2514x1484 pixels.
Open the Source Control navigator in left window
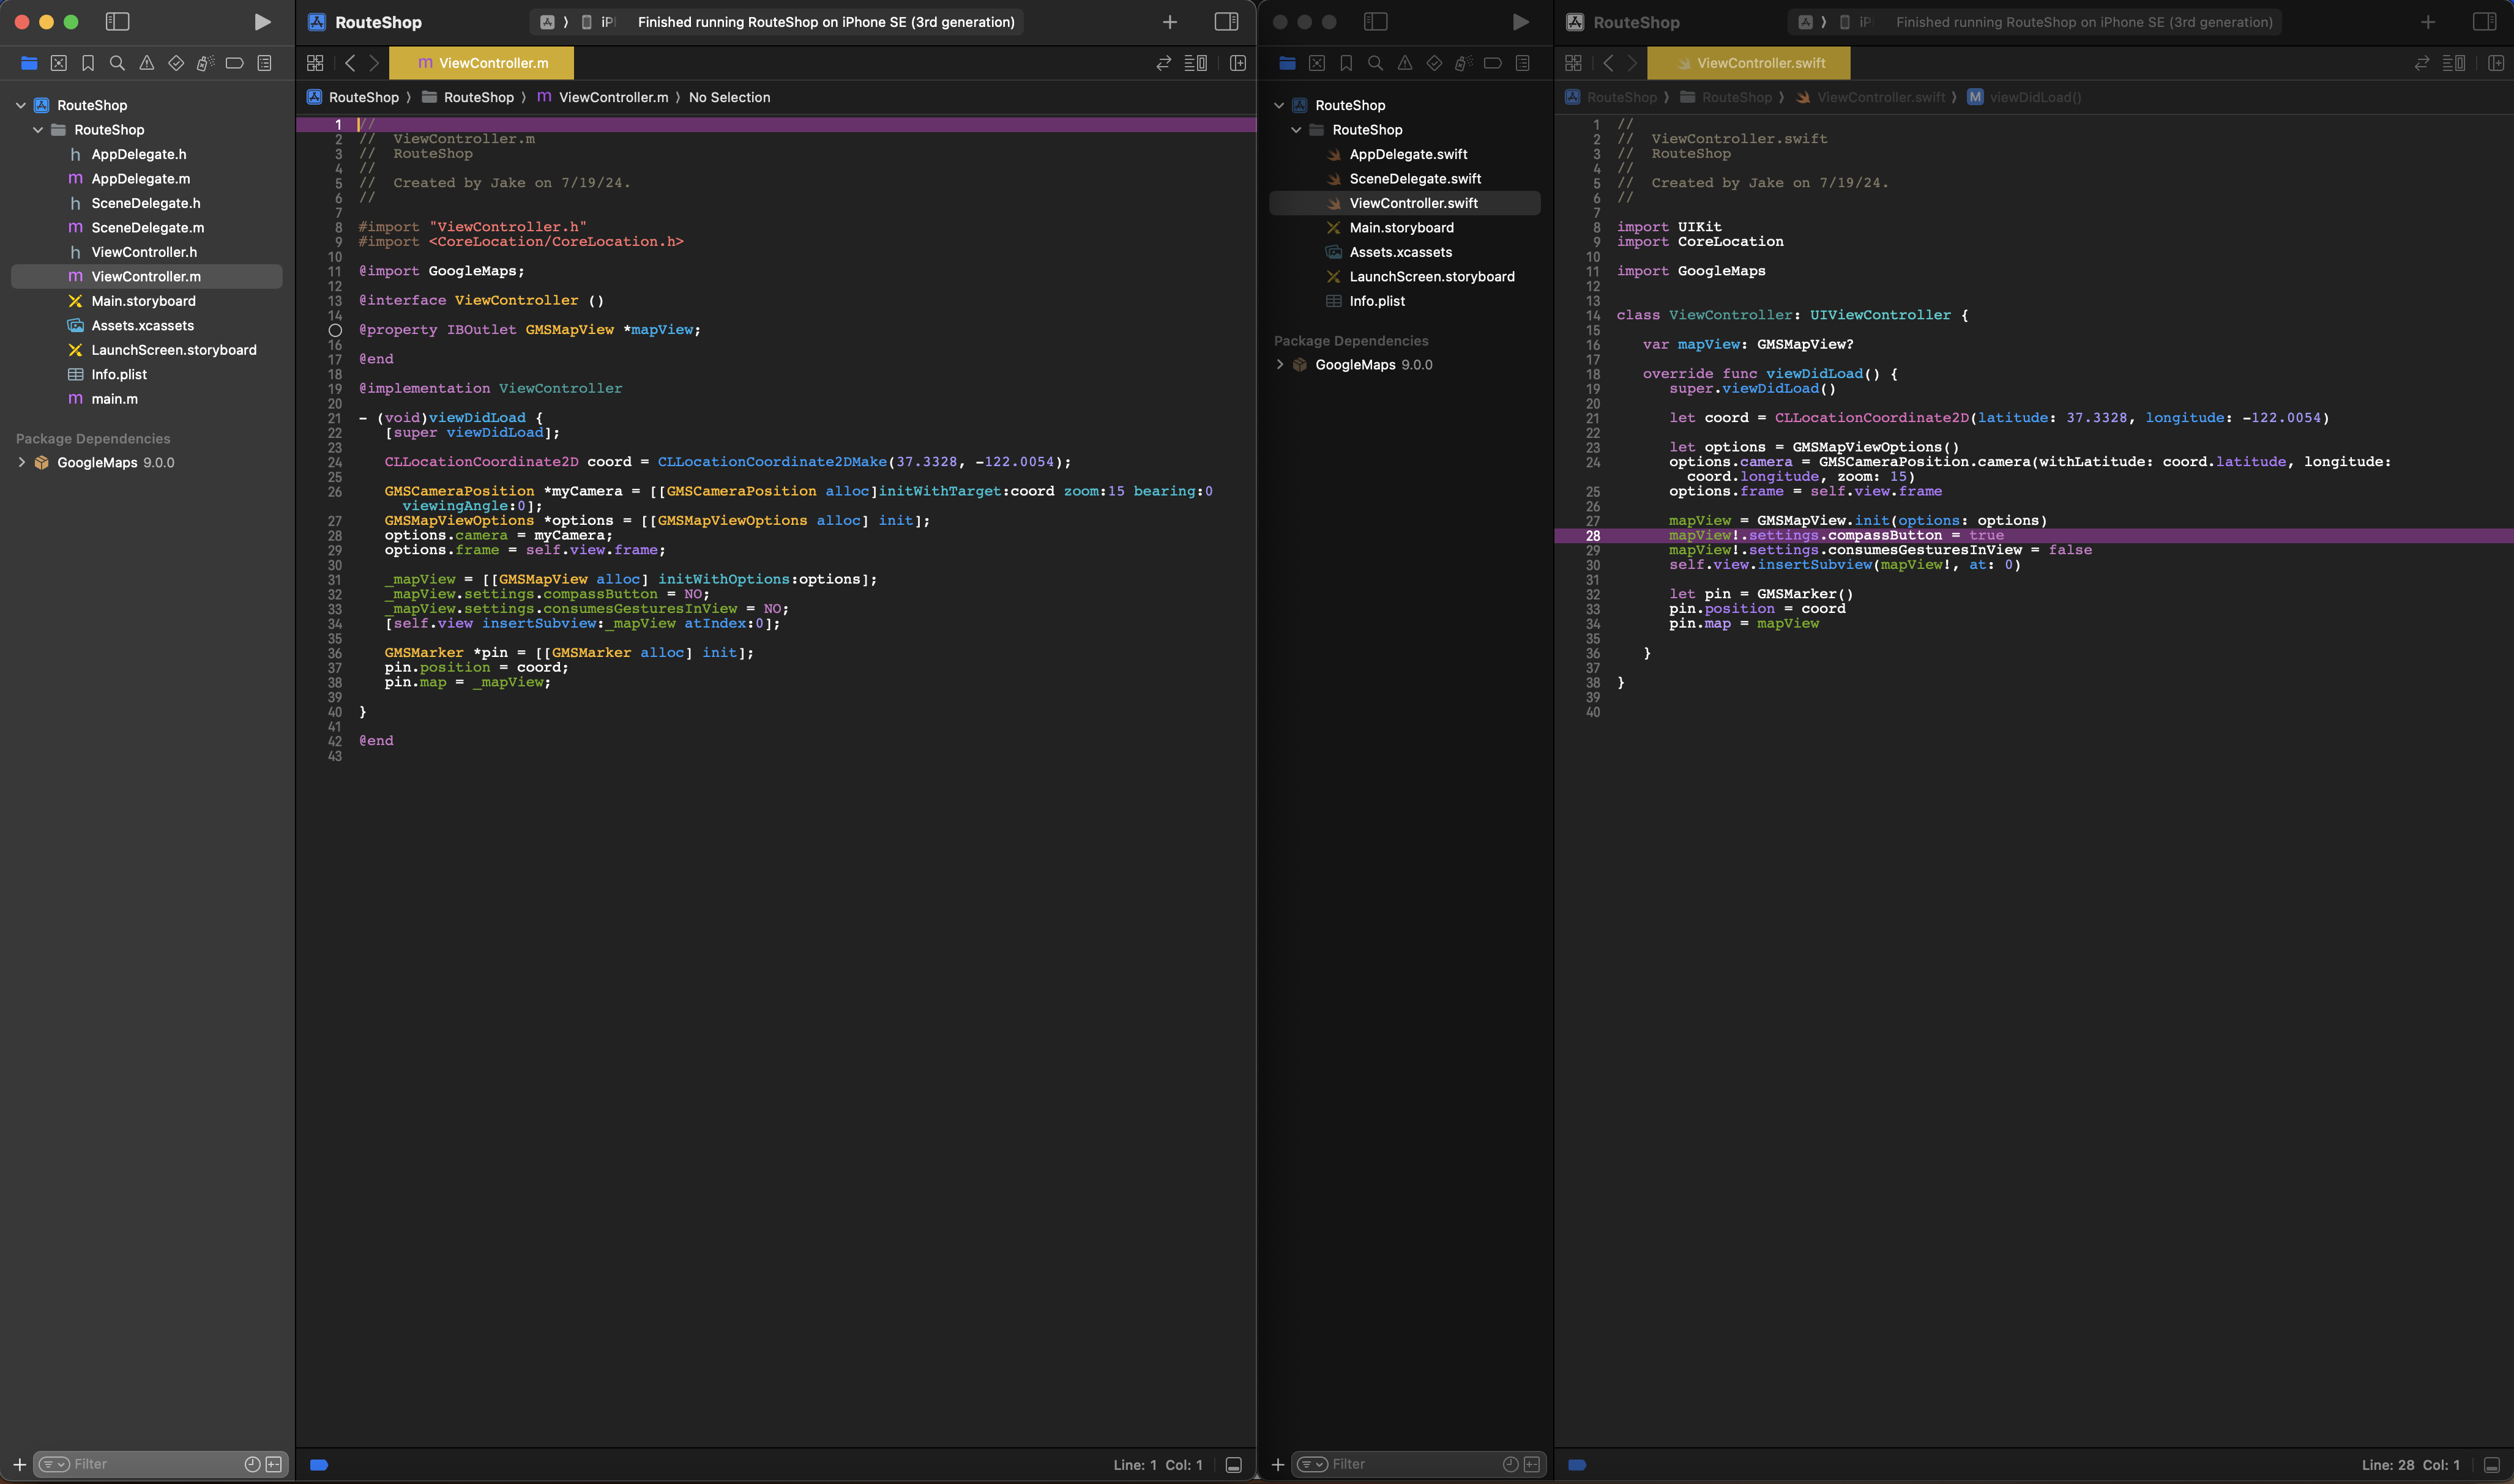point(59,63)
